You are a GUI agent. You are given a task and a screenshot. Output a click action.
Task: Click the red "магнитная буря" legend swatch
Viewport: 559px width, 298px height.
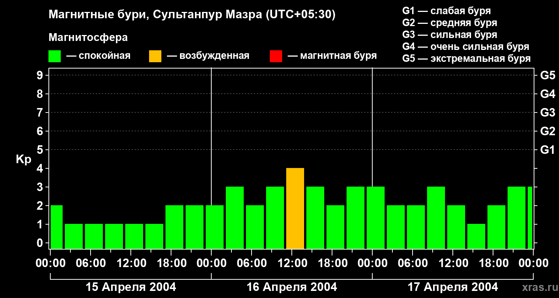[276, 56]
